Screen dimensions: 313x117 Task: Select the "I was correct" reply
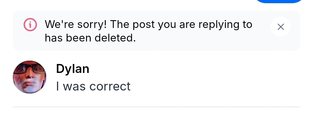click(93, 86)
